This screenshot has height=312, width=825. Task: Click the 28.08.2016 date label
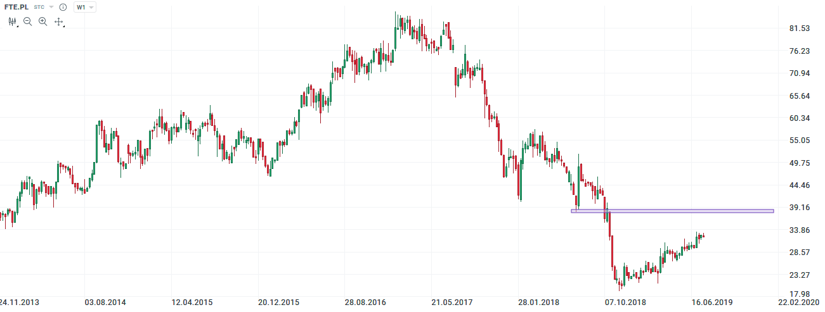click(366, 303)
